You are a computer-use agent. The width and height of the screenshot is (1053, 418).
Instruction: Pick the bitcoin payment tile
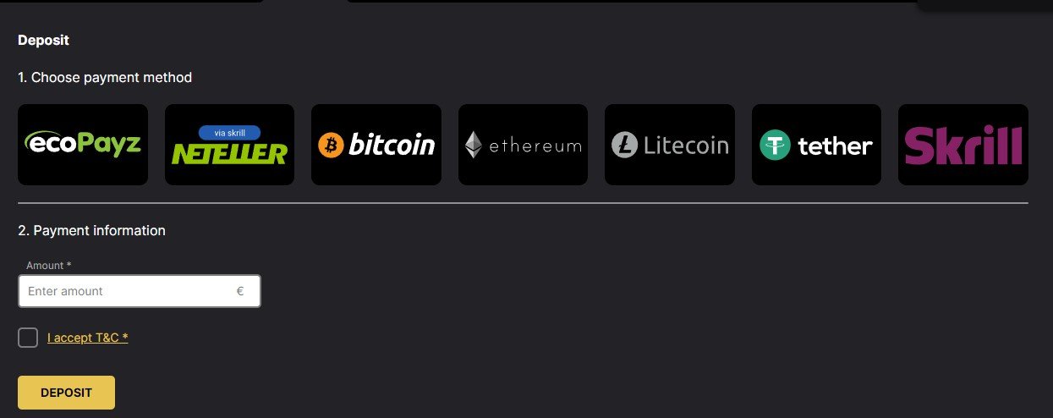pos(376,145)
